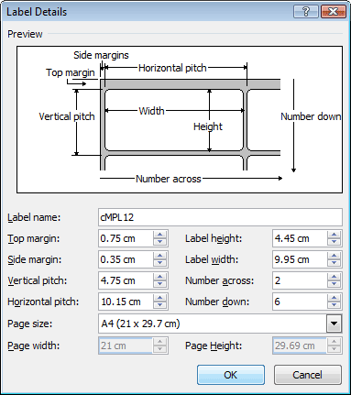
Task: Click the "Horizontal pitch:" field label
Action: tap(43, 302)
